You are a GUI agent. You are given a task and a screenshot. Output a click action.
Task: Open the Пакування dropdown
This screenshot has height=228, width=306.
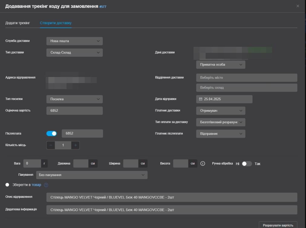(x=92, y=175)
